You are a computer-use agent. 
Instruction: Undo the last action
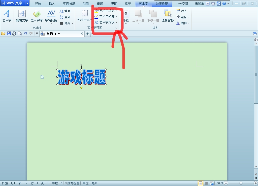[x=25, y=34]
